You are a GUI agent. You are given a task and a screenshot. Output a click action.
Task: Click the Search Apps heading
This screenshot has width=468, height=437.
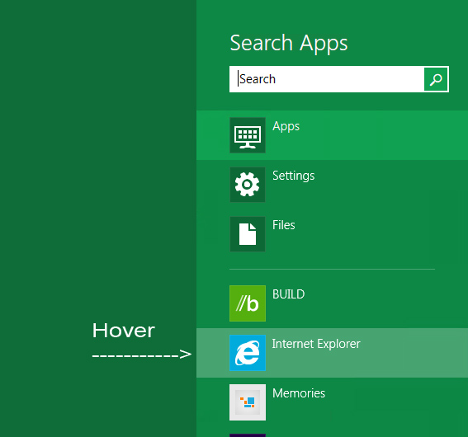(289, 44)
